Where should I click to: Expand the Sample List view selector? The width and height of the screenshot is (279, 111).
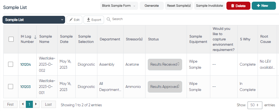click(34, 20)
